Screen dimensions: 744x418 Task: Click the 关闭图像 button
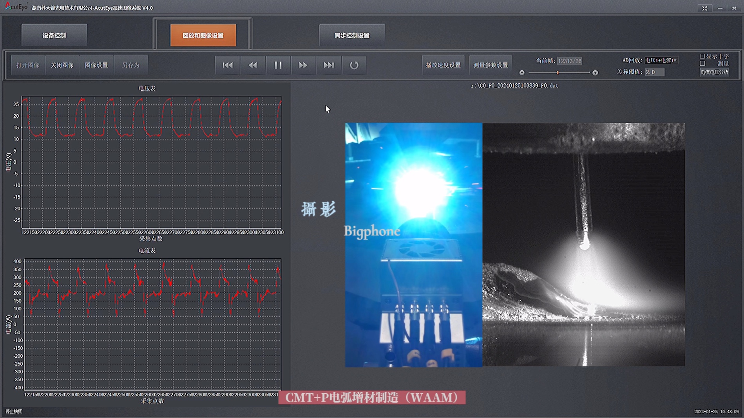point(62,65)
